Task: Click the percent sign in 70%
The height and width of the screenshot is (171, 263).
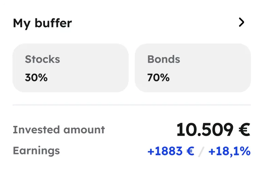Action: (x=165, y=78)
